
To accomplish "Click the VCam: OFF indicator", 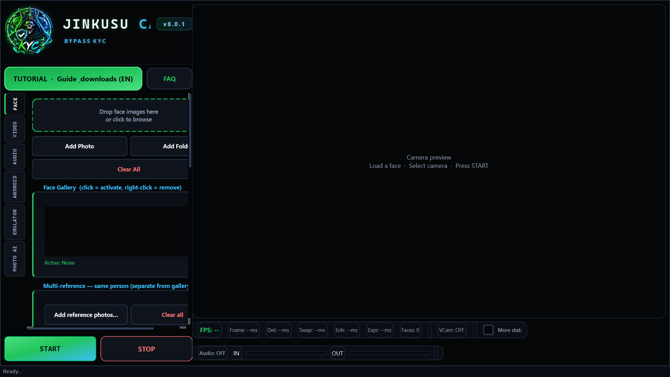I will [452, 330].
